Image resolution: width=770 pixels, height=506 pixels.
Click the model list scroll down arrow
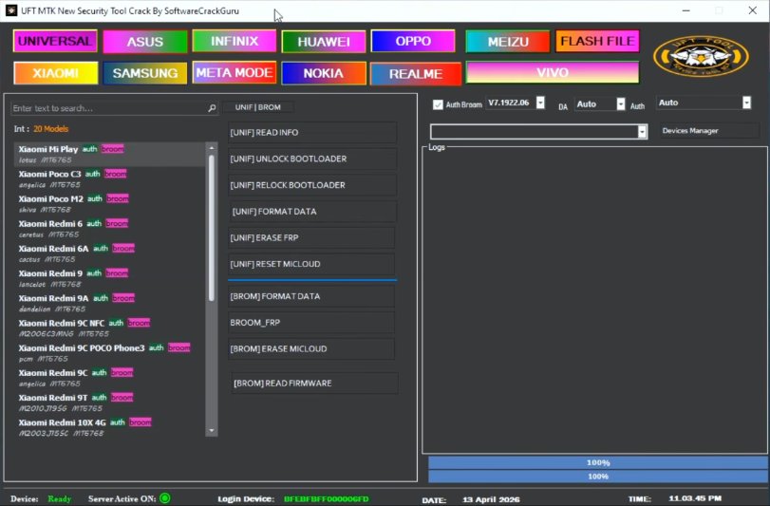[x=212, y=431]
